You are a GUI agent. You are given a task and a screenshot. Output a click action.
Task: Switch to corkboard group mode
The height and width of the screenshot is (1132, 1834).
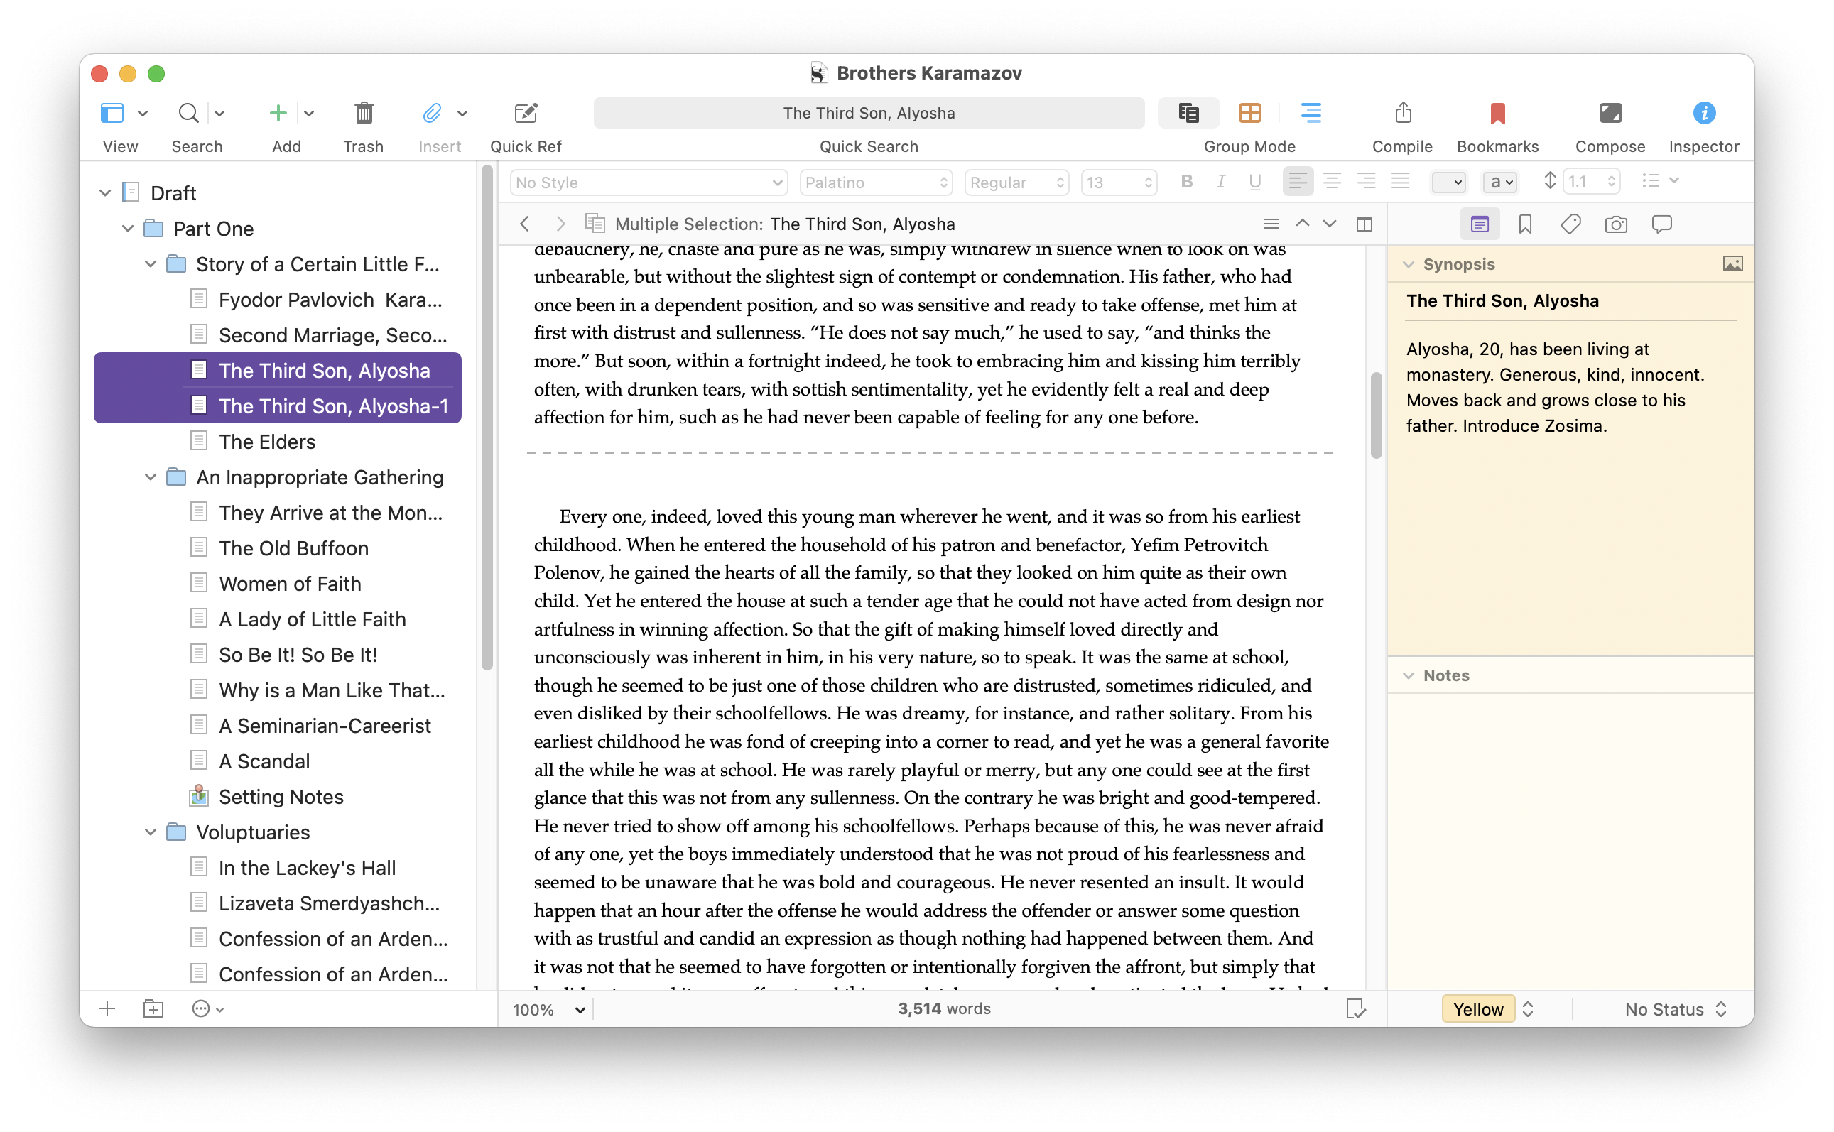pos(1249,114)
